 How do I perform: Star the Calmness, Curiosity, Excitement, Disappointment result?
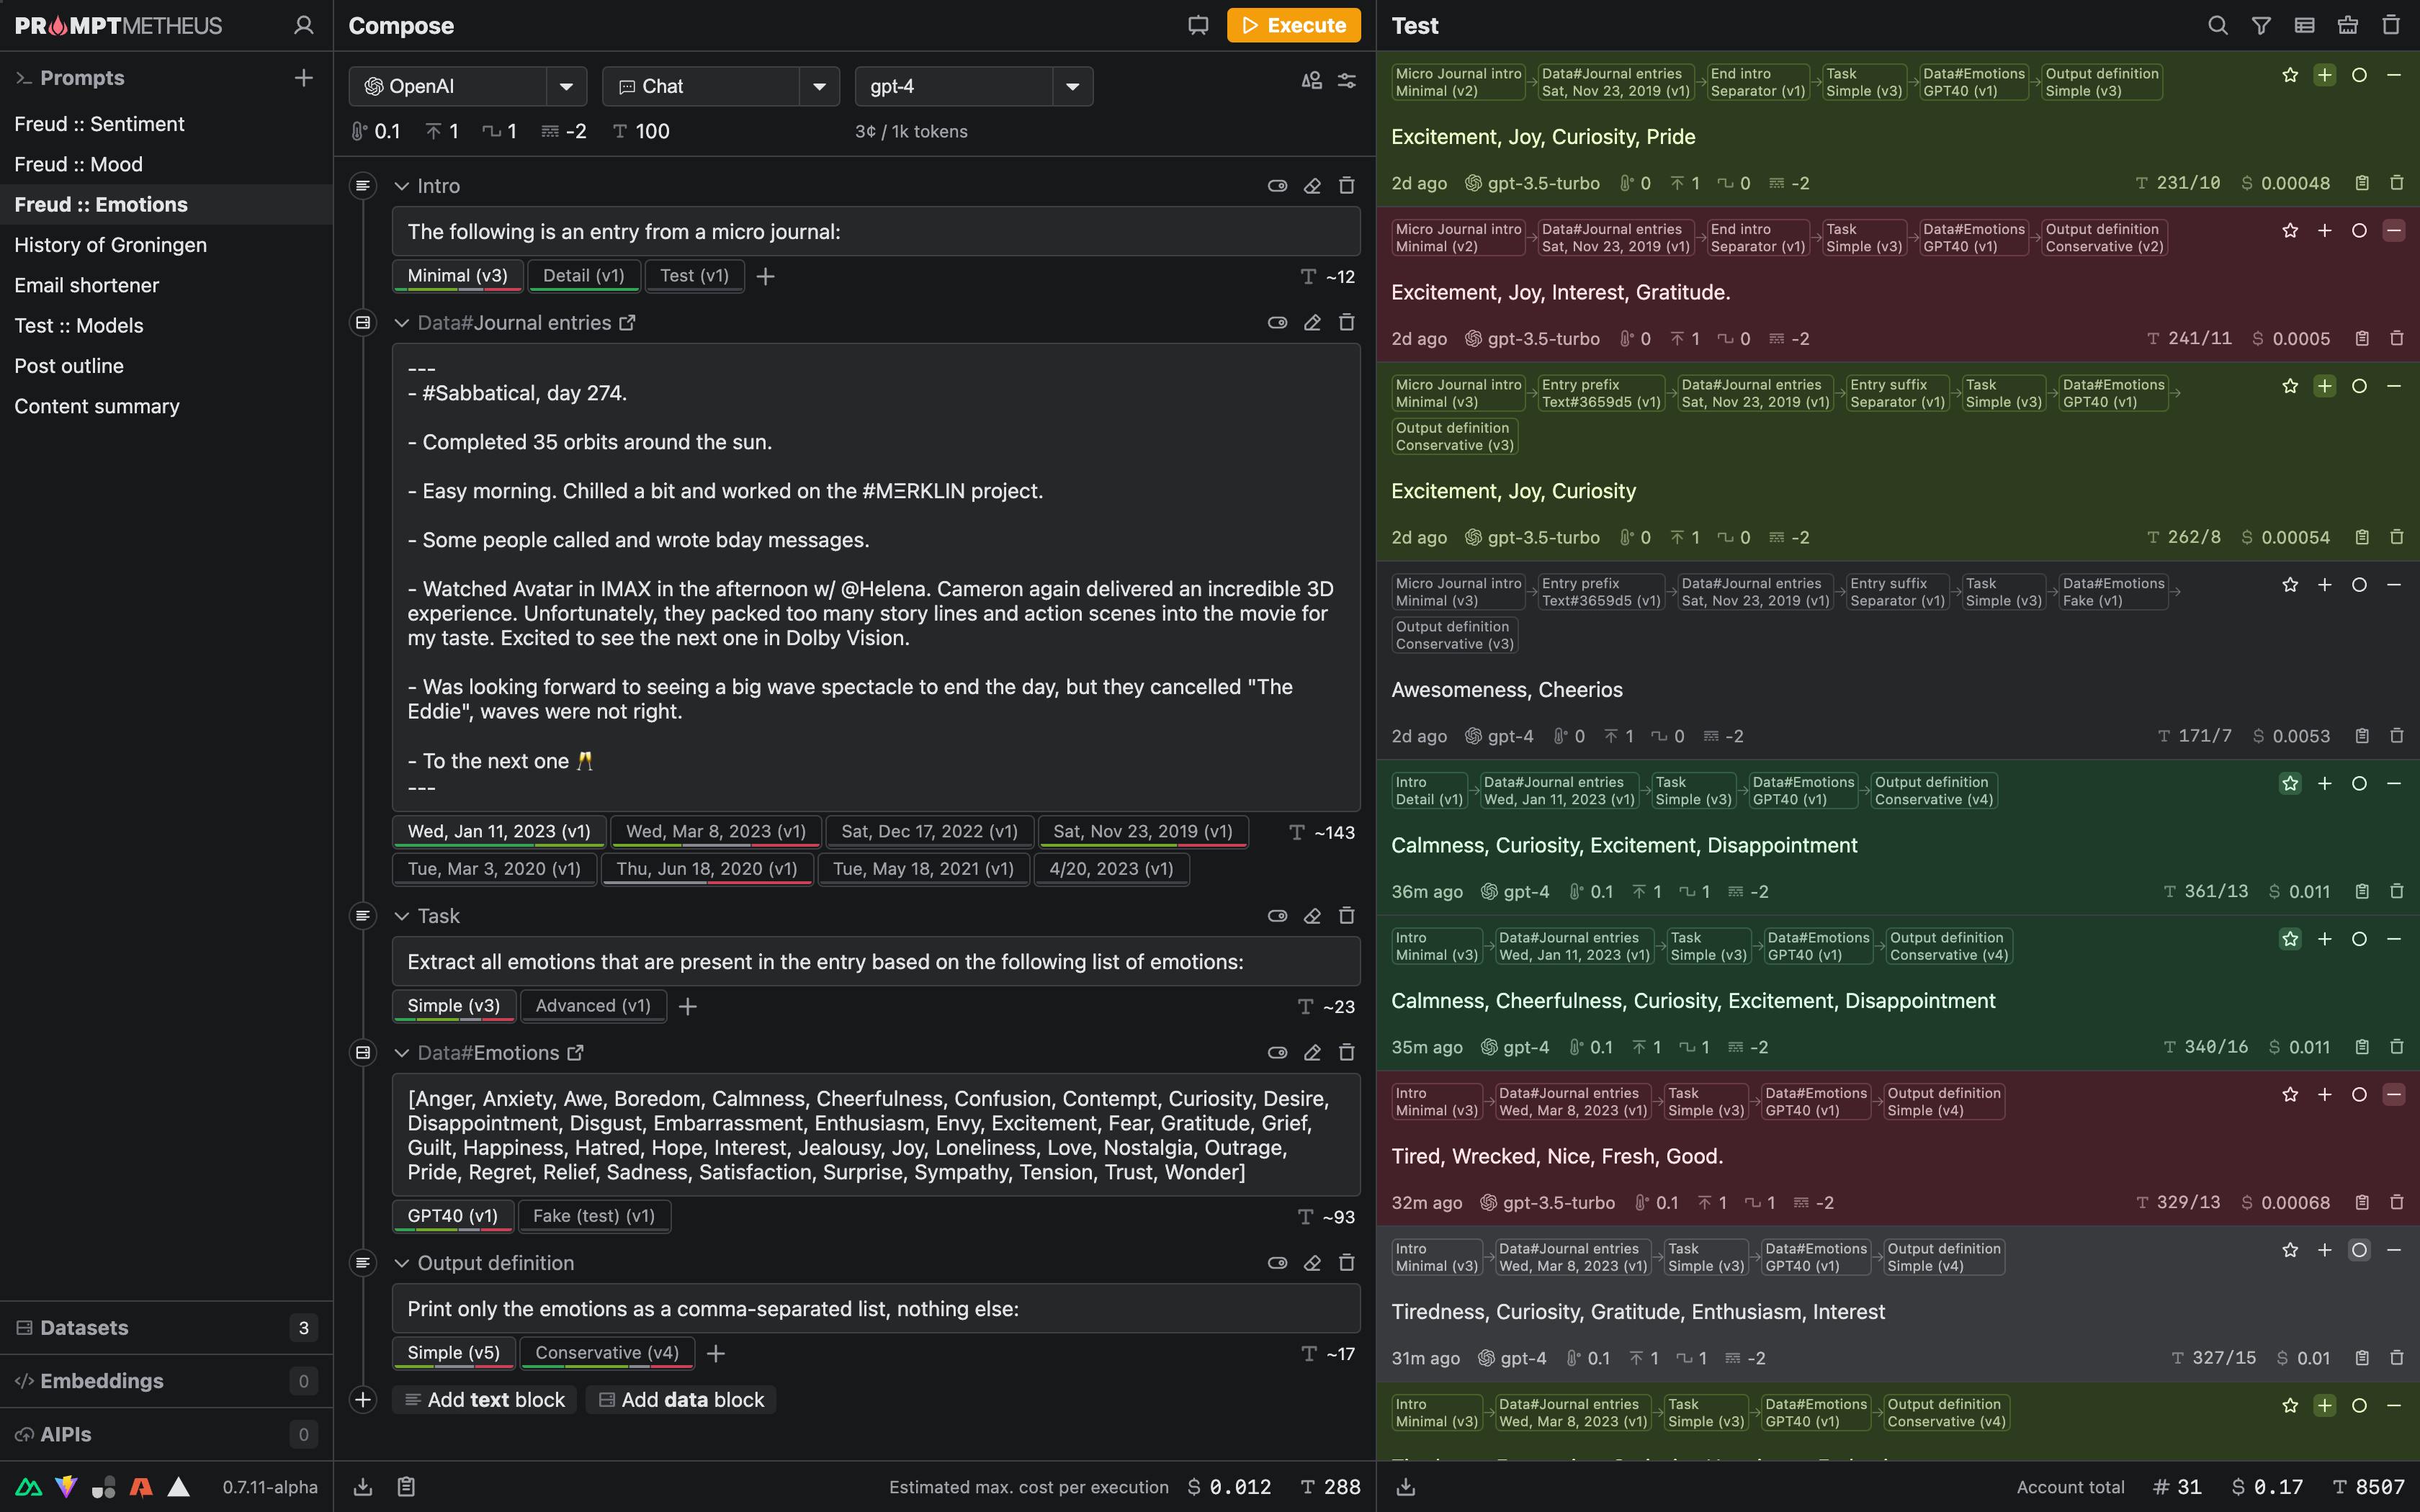(2290, 783)
